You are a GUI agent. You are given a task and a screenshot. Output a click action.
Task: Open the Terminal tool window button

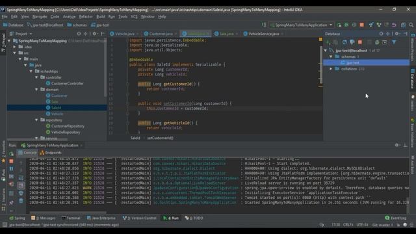(x=71, y=218)
